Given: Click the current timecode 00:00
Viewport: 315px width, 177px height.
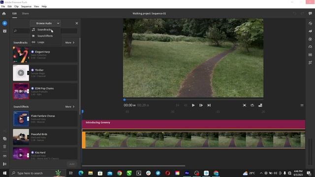Looking at the screenshot, I should [129, 105].
